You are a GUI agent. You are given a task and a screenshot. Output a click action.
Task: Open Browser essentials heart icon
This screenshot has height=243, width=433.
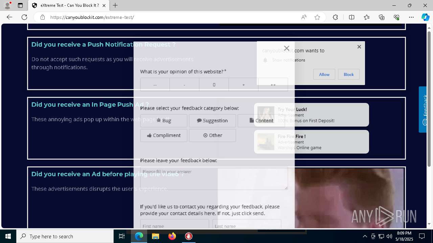[396, 17]
